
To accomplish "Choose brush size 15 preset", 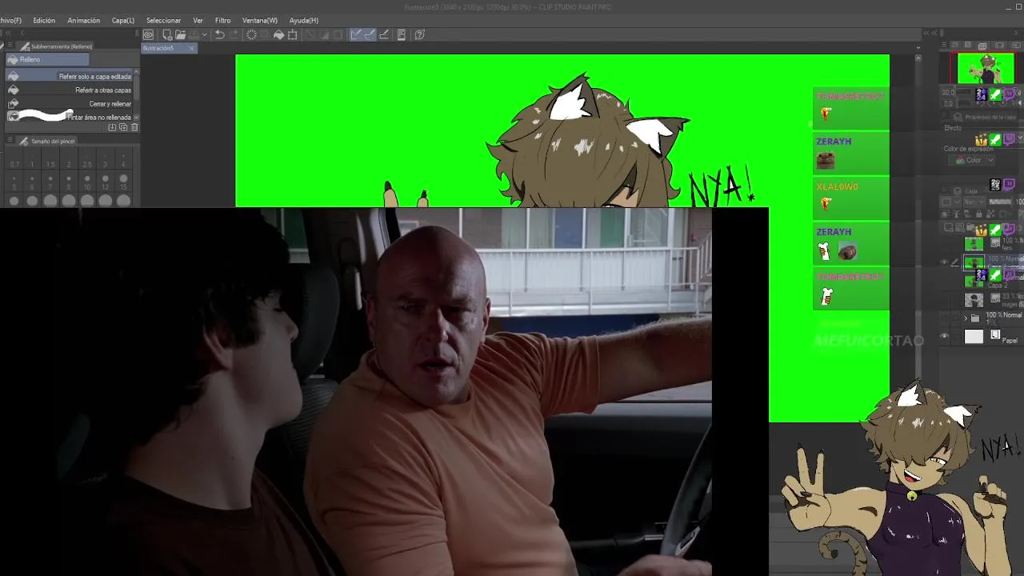I will [123, 182].
